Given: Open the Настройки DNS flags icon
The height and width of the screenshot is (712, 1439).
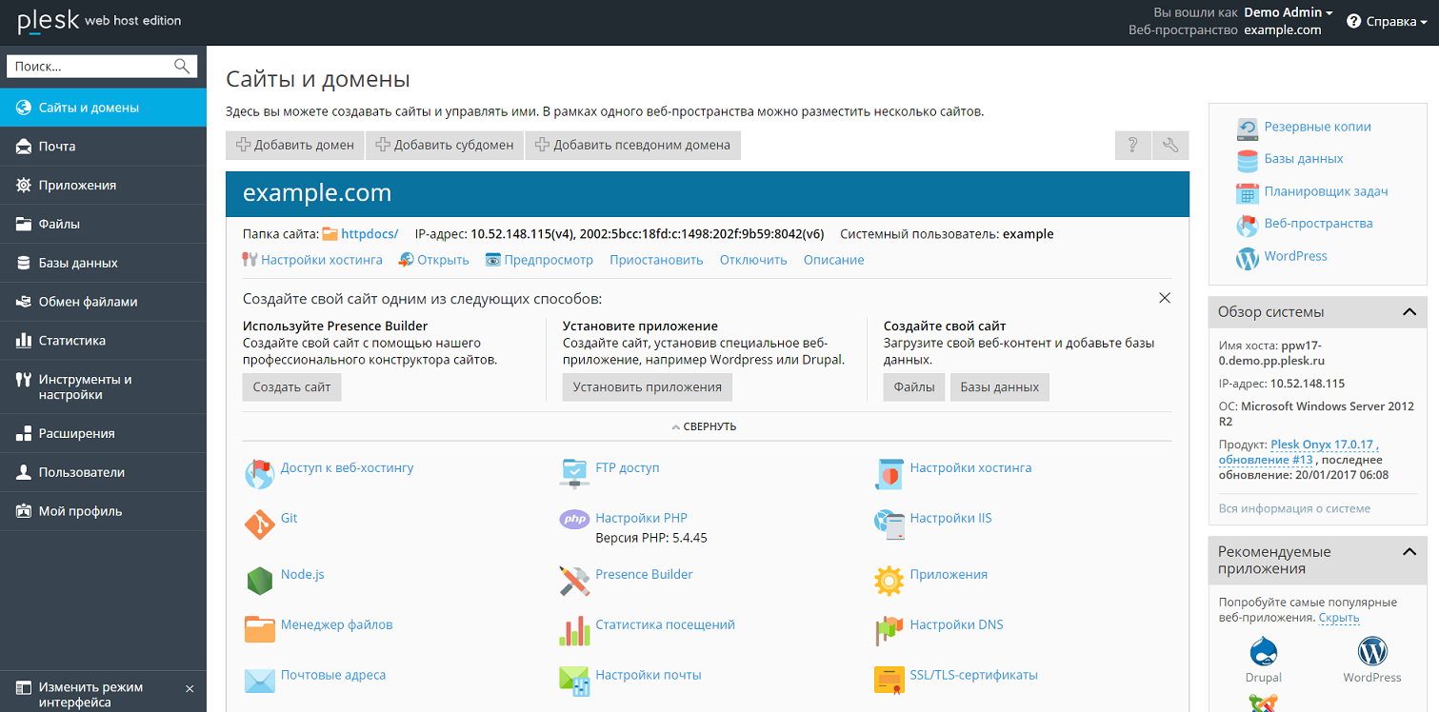Looking at the screenshot, I should point(889,630).
